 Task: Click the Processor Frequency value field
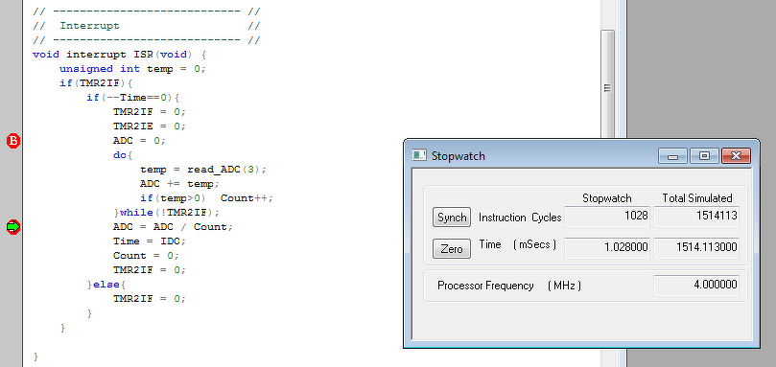coord(696,286)
